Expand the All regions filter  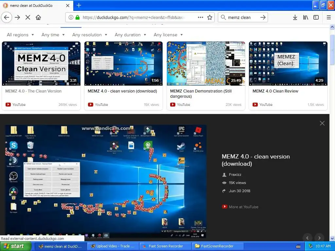click(x=20, y=35)
